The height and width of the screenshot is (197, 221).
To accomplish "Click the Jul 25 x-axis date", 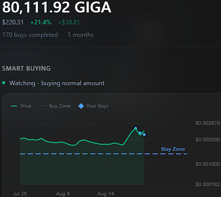I will (x=20, y=194).
